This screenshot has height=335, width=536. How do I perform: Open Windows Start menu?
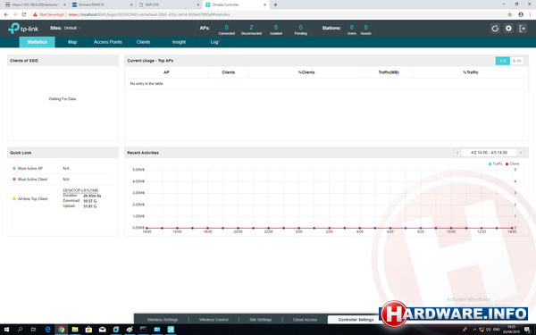point(6,330)
